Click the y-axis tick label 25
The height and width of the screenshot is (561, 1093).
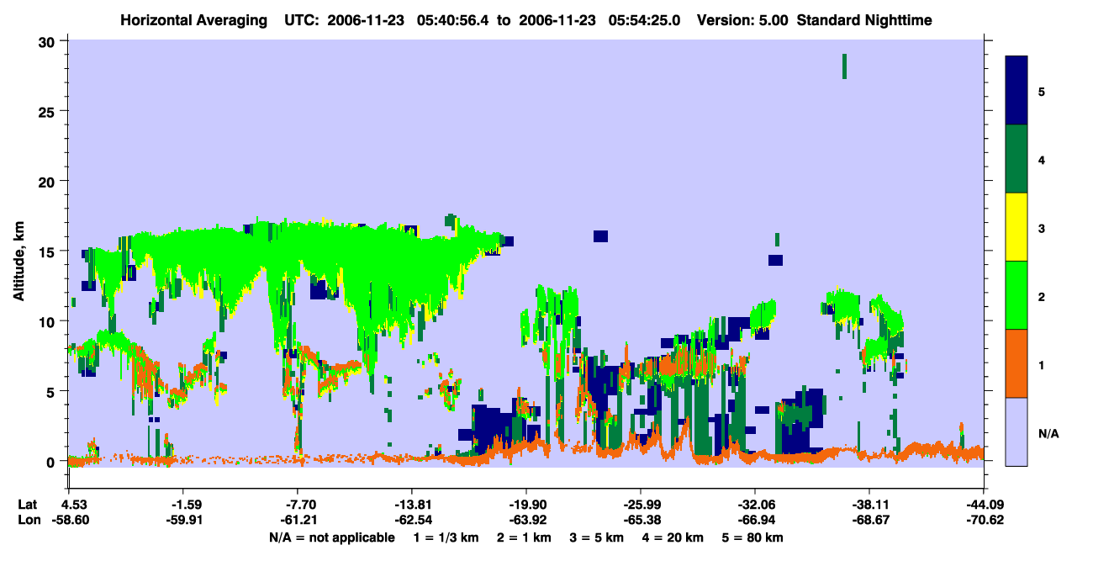click(x=49, y=111)
